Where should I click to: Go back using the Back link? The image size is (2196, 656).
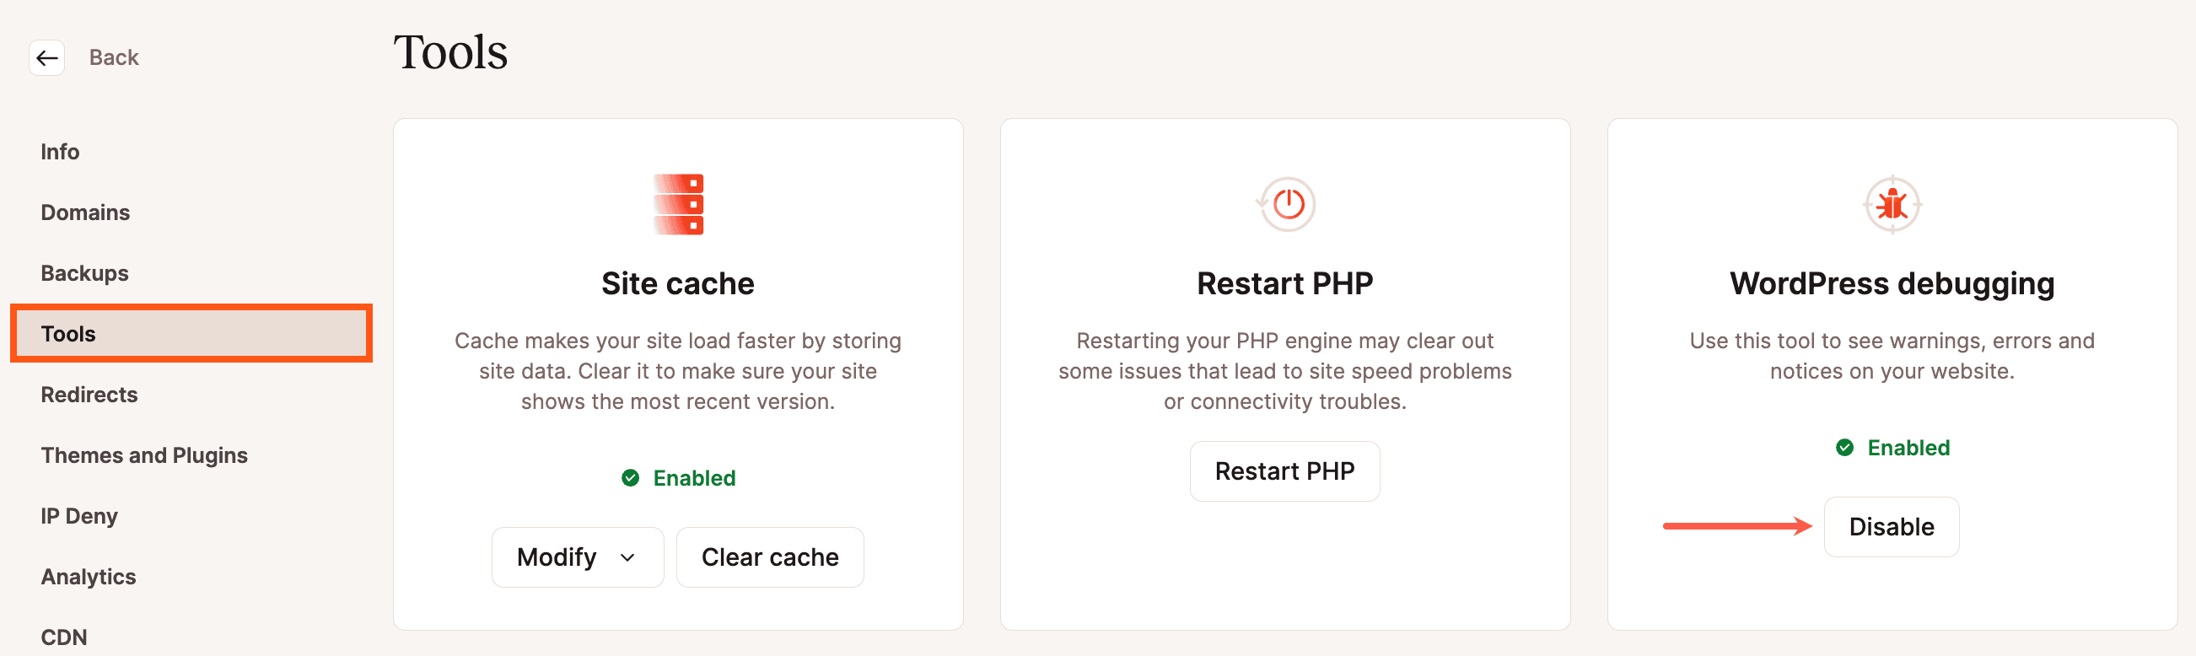tap(113, 57)
